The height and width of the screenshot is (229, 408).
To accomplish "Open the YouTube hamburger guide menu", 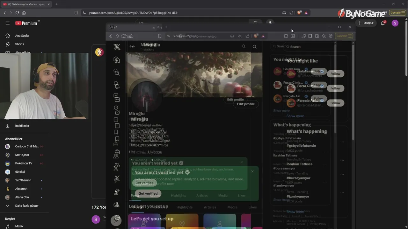I will [8, 23].
